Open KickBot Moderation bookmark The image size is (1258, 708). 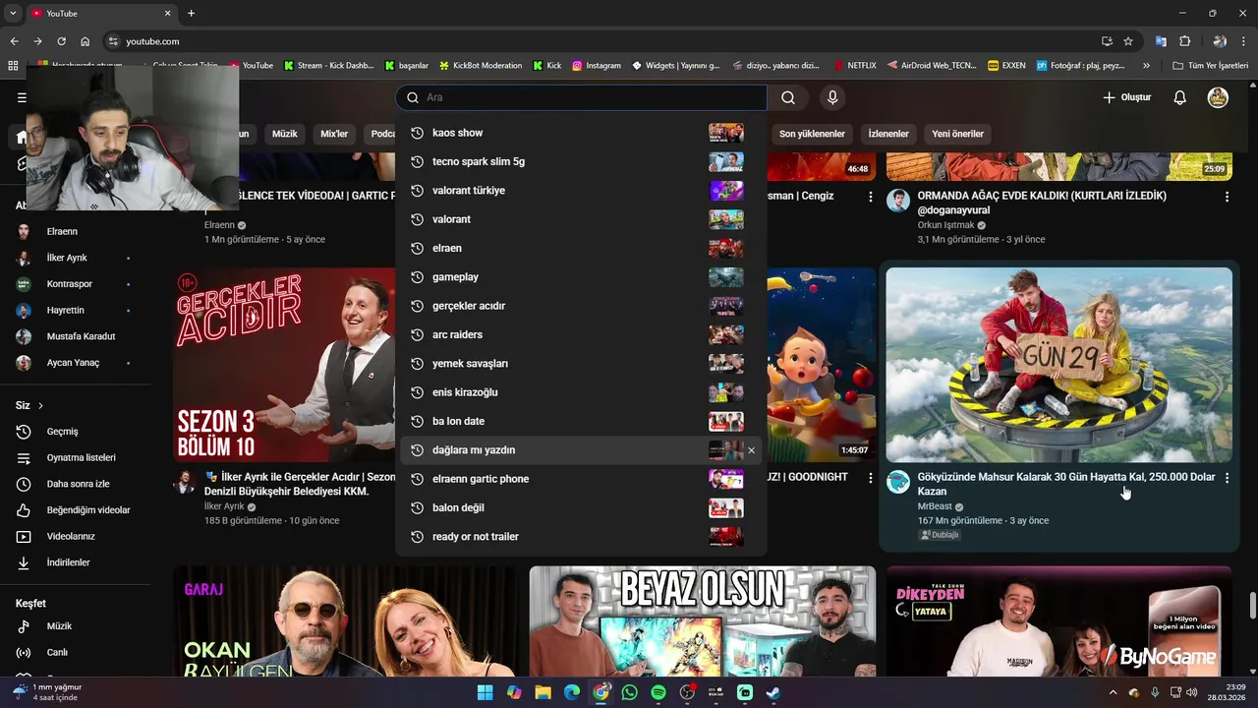(480, 66)
